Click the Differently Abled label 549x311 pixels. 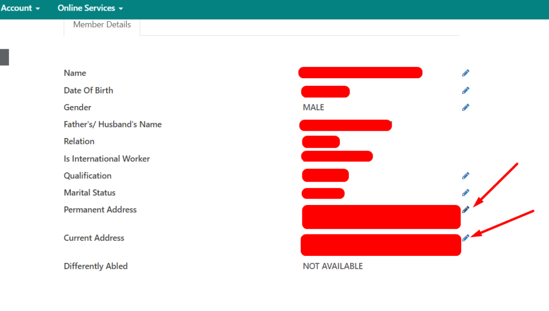coord(95,266)
